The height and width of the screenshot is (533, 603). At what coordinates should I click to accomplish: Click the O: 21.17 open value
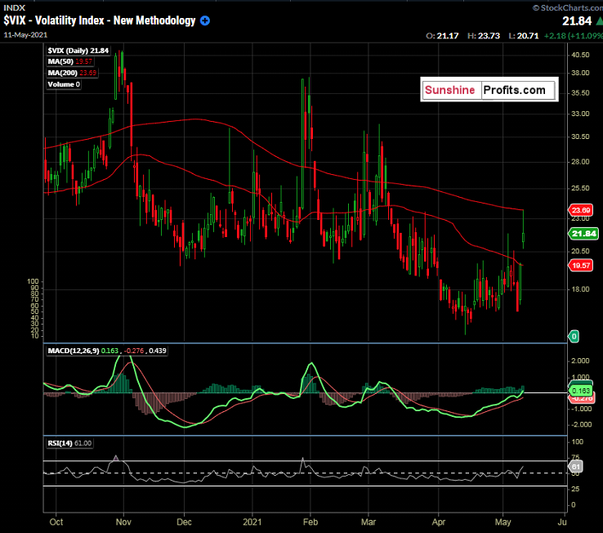[442, 36]
